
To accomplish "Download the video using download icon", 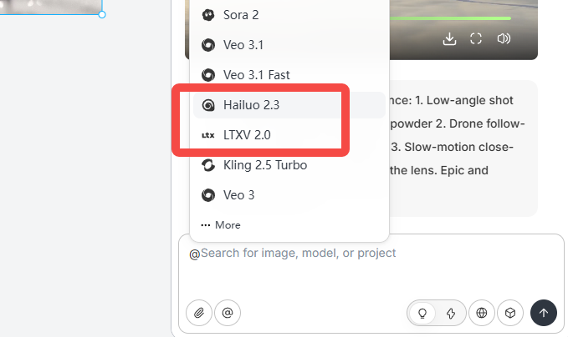I will click(449, 38).
